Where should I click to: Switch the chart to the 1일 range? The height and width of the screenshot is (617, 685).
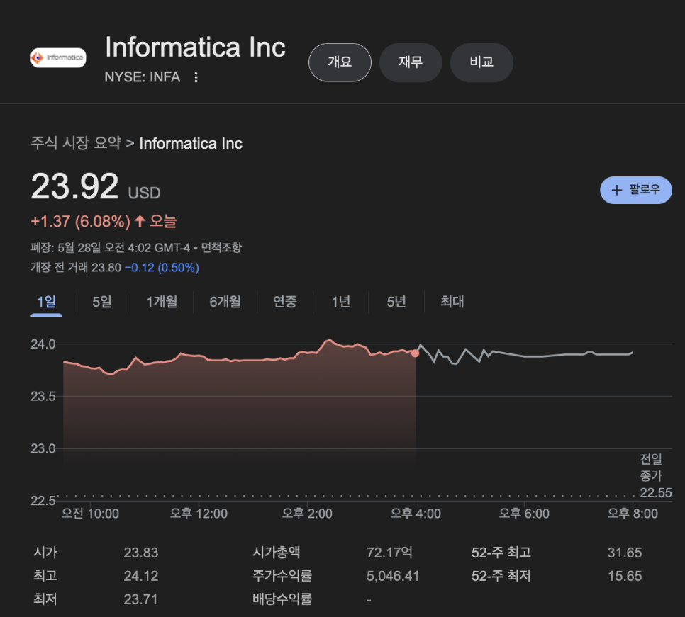click(46, 302)
